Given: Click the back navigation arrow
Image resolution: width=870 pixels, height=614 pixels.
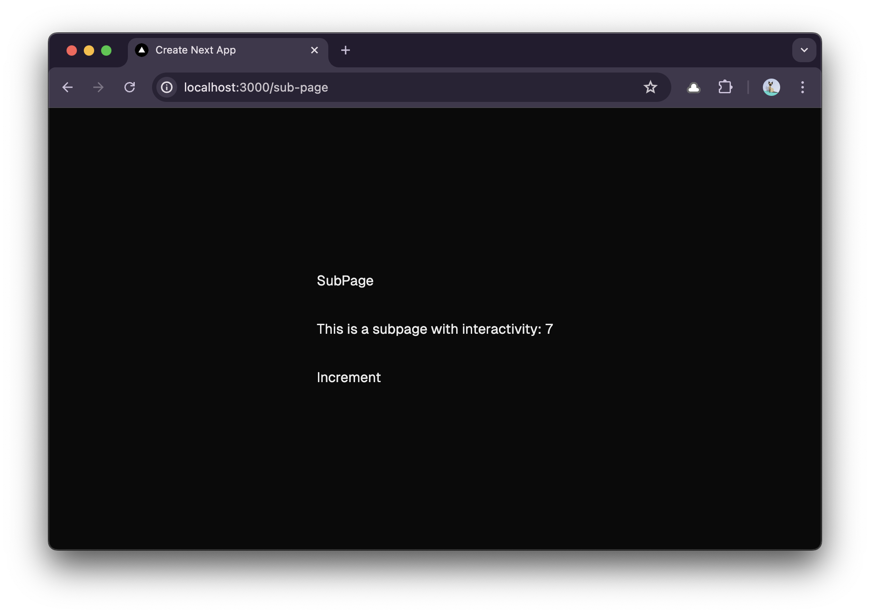Looking at the screenshot, I should (67, 87).
